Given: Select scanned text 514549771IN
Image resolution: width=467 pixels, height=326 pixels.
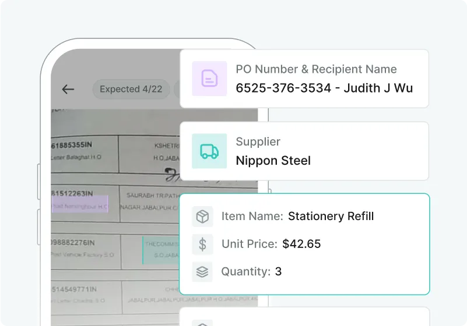Looking at the screenshot, I should pyautogui.click(x=74, y=289).
